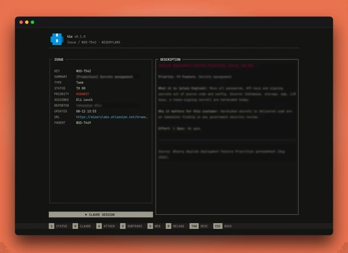Screen dimensions: 348x253
Task: Select the SUBTASKS label in footer
Action: click(135, 226)
